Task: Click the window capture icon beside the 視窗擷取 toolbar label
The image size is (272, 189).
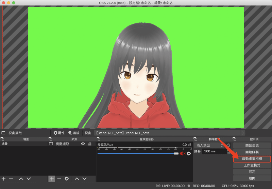Action: pyautogui.click(x=3, y=133)
